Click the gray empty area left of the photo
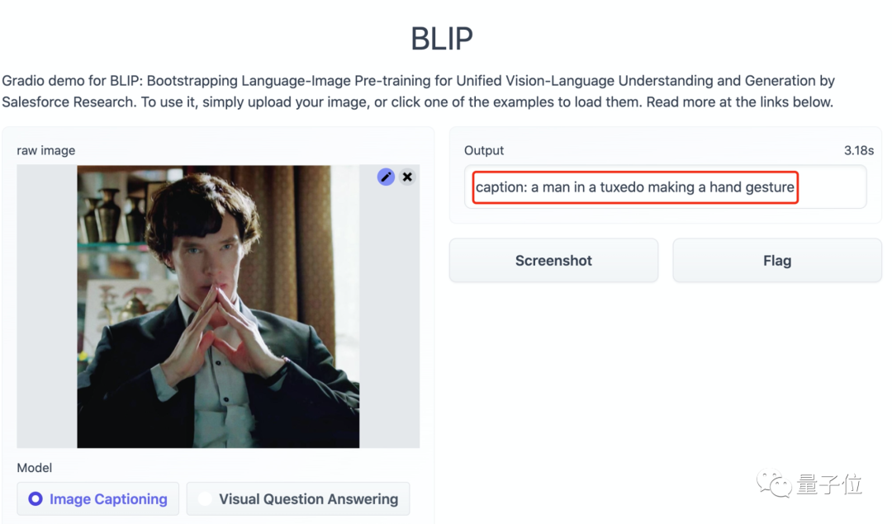Image resolution: width=892 pixels, height=524 pixels. point(47,306)
